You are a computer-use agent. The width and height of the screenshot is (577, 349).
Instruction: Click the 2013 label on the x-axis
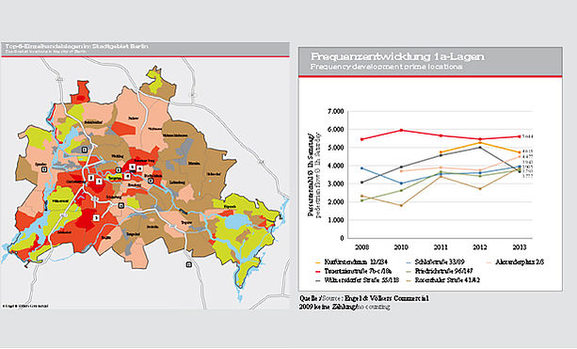[520, 247]
